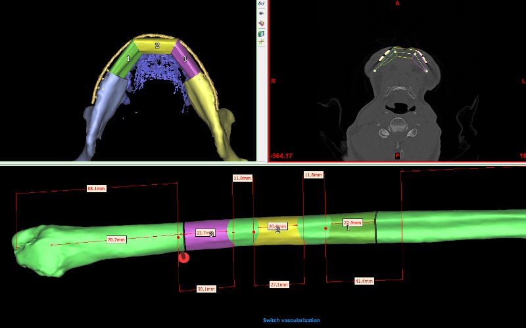Click the 70.7mm measurement label

click(116, 239)
